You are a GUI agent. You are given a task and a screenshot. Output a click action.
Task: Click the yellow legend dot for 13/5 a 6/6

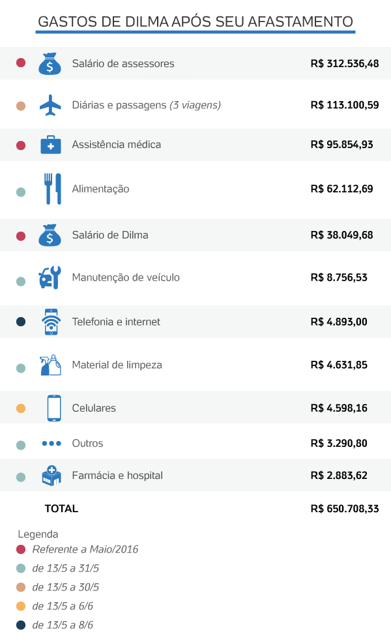pyautogui.click(x=21, y=606)
